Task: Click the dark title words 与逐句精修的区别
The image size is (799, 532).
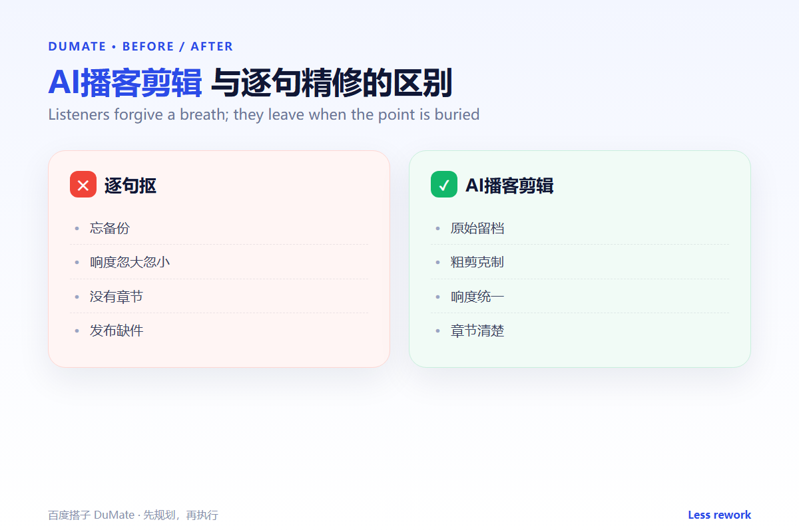Action: point(332,83)
